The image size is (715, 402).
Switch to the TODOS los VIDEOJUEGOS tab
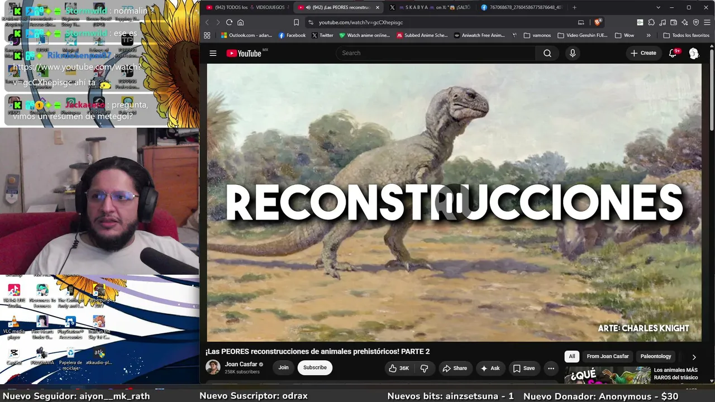tap(246, 7)
